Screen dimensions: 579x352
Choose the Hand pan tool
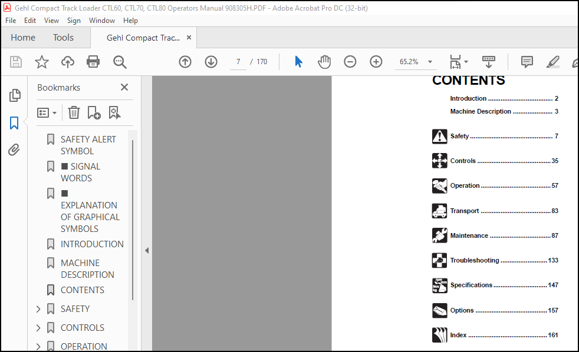tap(324, 62)
